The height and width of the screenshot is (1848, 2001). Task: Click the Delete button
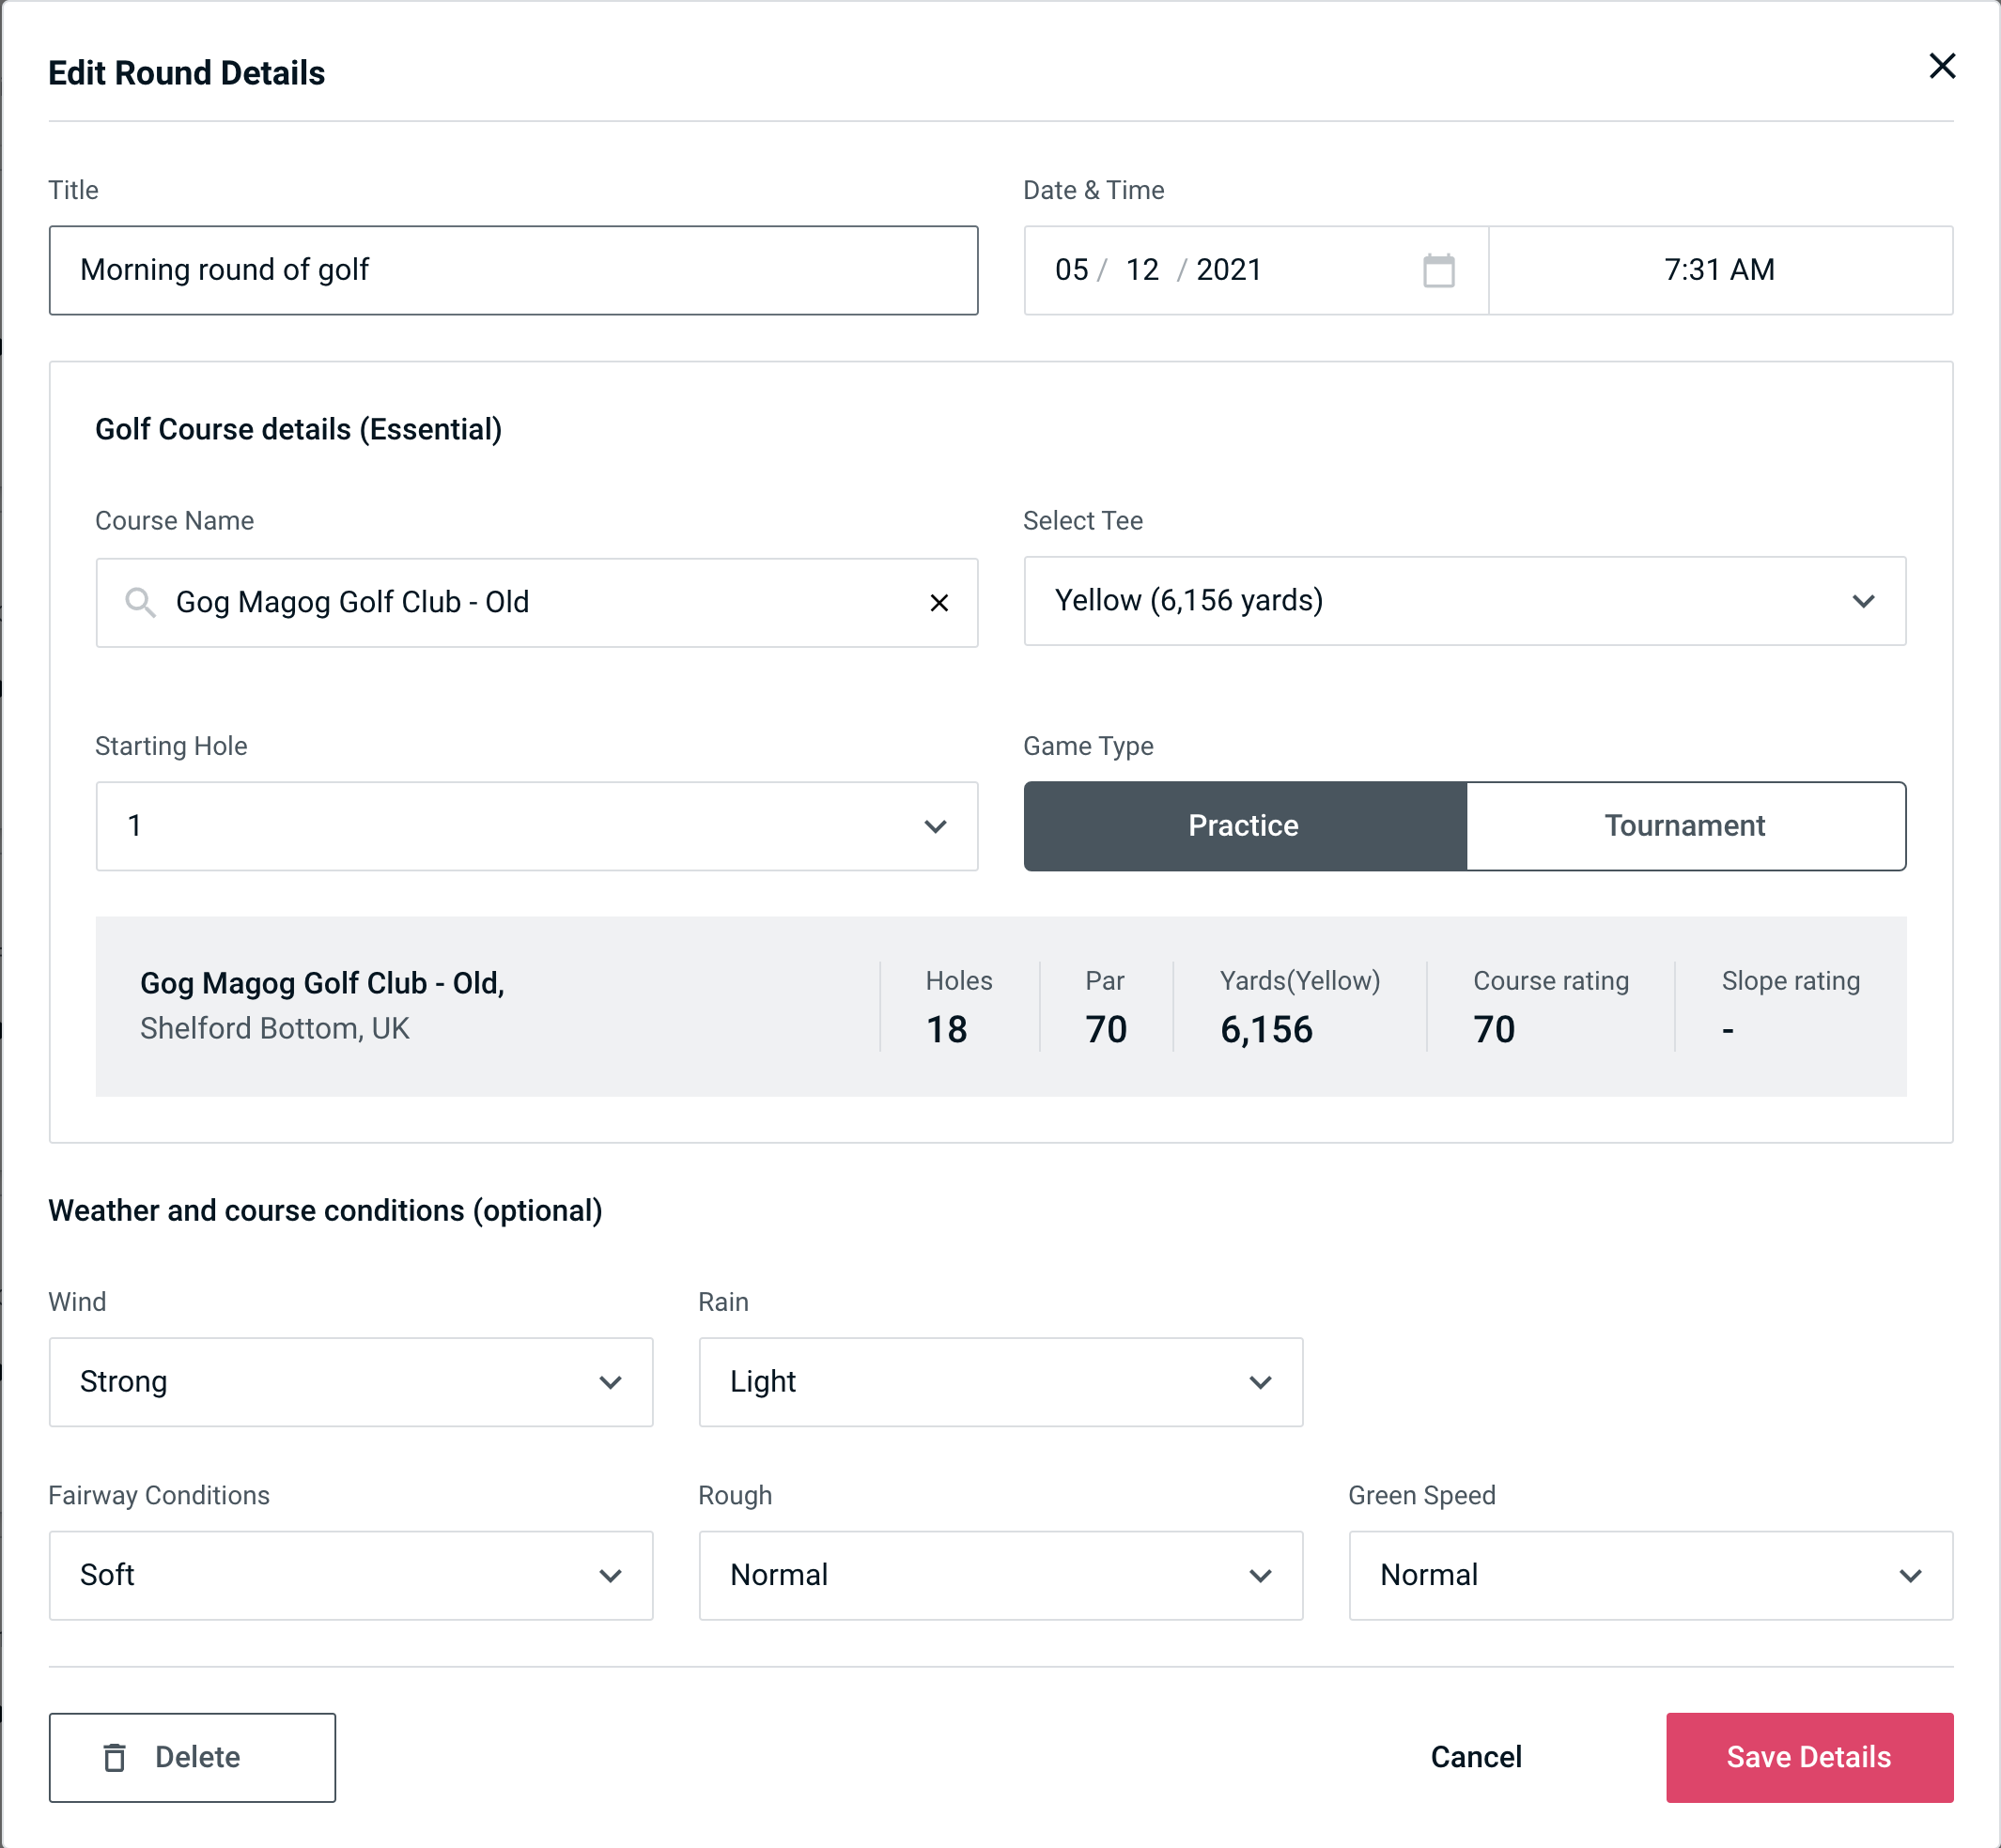click(192, 1756)
